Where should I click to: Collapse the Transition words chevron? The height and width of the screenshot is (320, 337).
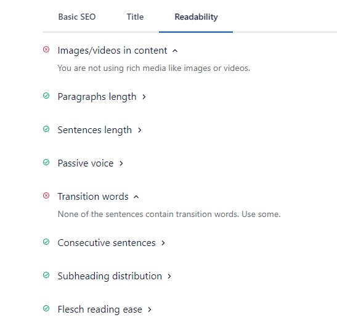coord(136,197)
